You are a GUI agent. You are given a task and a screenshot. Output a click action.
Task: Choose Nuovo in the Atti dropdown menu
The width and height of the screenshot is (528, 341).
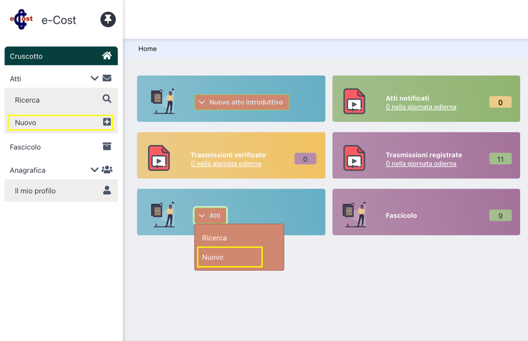click(229, 257)
